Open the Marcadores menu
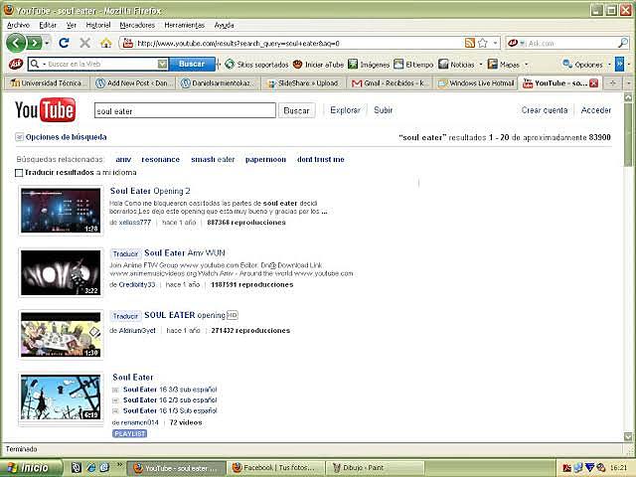Screen dimensions: 636x477 click(137, 25)
